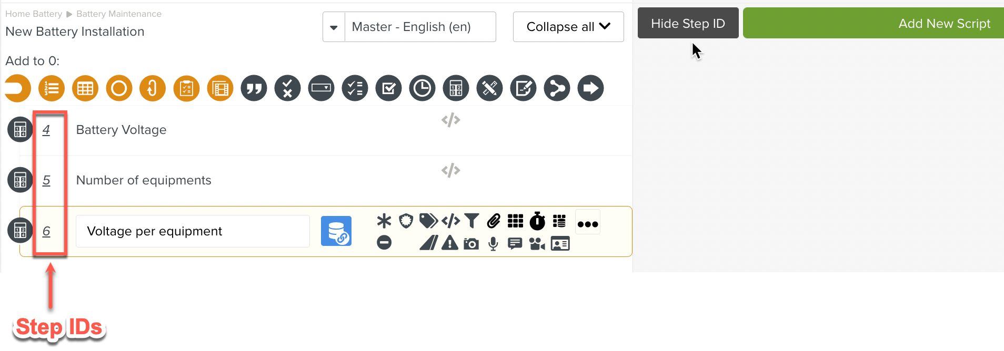
Task: Click the microphone icon on step 6
Action: tap(493, 244)
